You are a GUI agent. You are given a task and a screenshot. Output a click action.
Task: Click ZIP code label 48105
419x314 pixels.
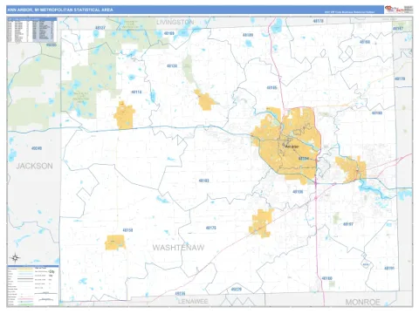(271, 87)
